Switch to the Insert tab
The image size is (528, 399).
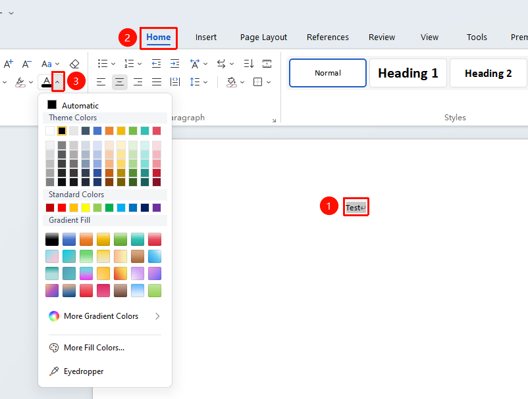(206, 37)
